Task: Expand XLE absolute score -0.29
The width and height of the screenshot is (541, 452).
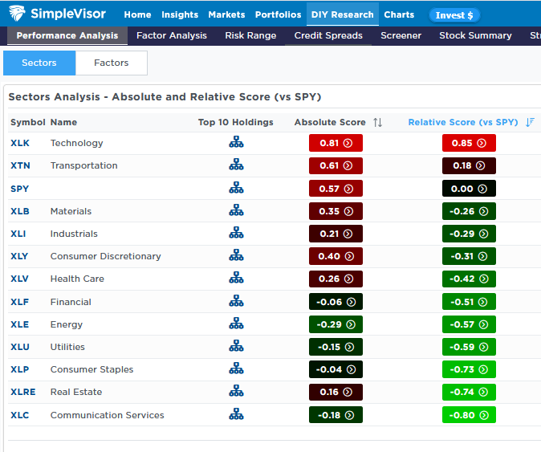Action: coord(336,324)
